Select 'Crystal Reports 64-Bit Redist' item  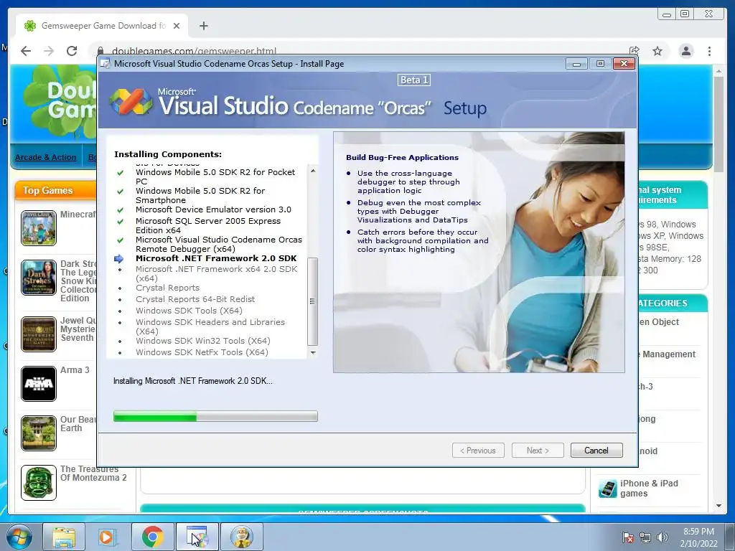[195, 299]
